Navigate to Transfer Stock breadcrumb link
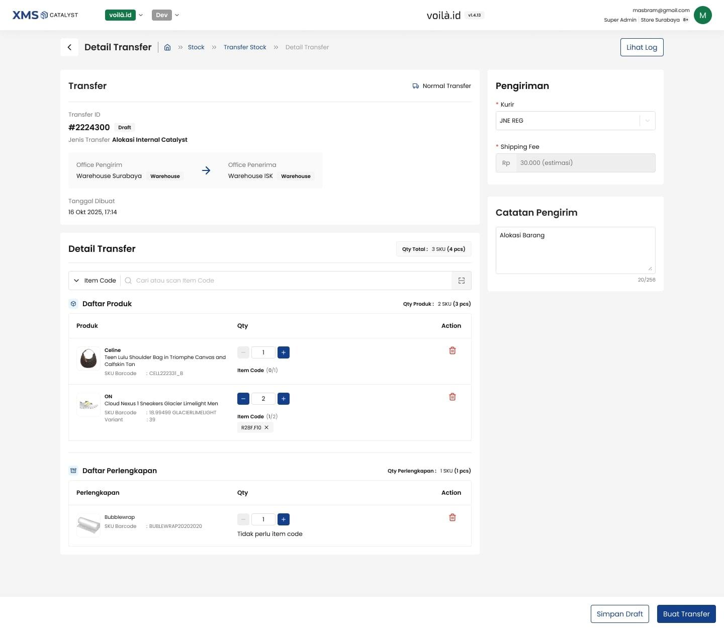724x631 pixels. 245,47
